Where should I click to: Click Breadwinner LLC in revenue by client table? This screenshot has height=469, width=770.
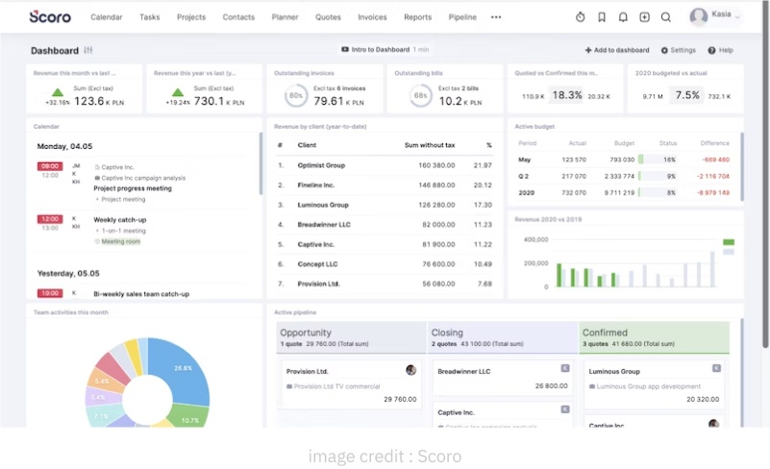pyautogui.click(x=324, y=225)
